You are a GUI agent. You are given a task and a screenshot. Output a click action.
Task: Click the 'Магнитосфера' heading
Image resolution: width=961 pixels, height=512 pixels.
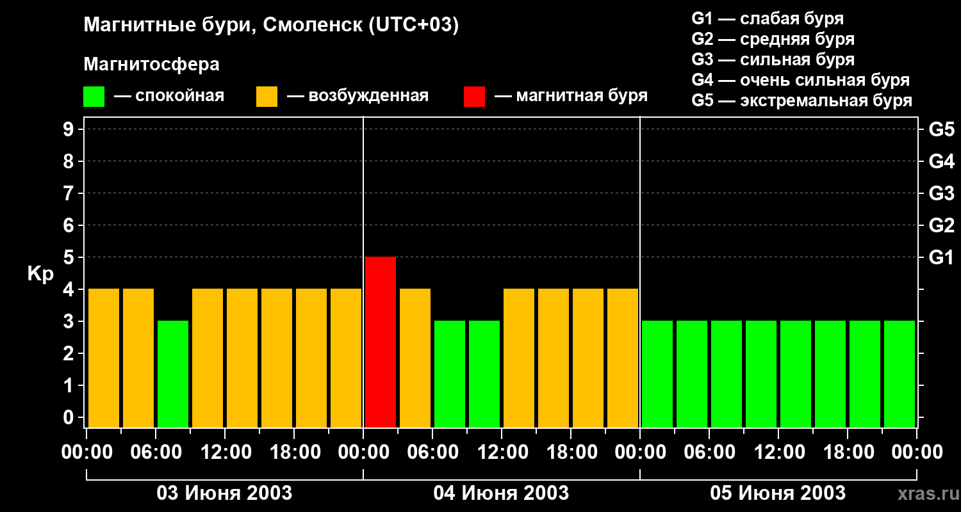click(151, 65)
